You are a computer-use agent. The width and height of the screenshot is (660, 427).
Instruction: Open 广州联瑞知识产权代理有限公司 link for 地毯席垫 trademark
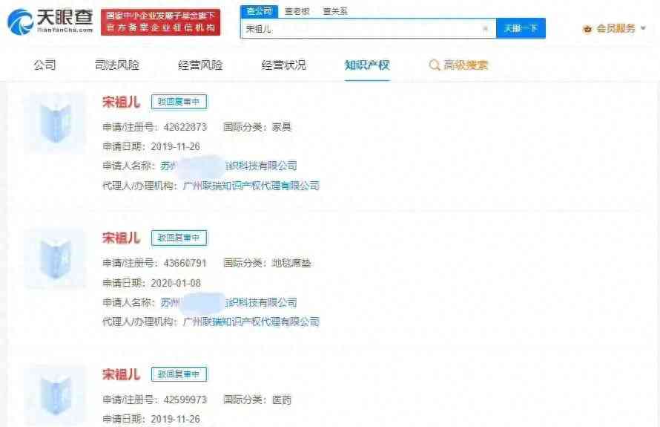tap(251, 322)
